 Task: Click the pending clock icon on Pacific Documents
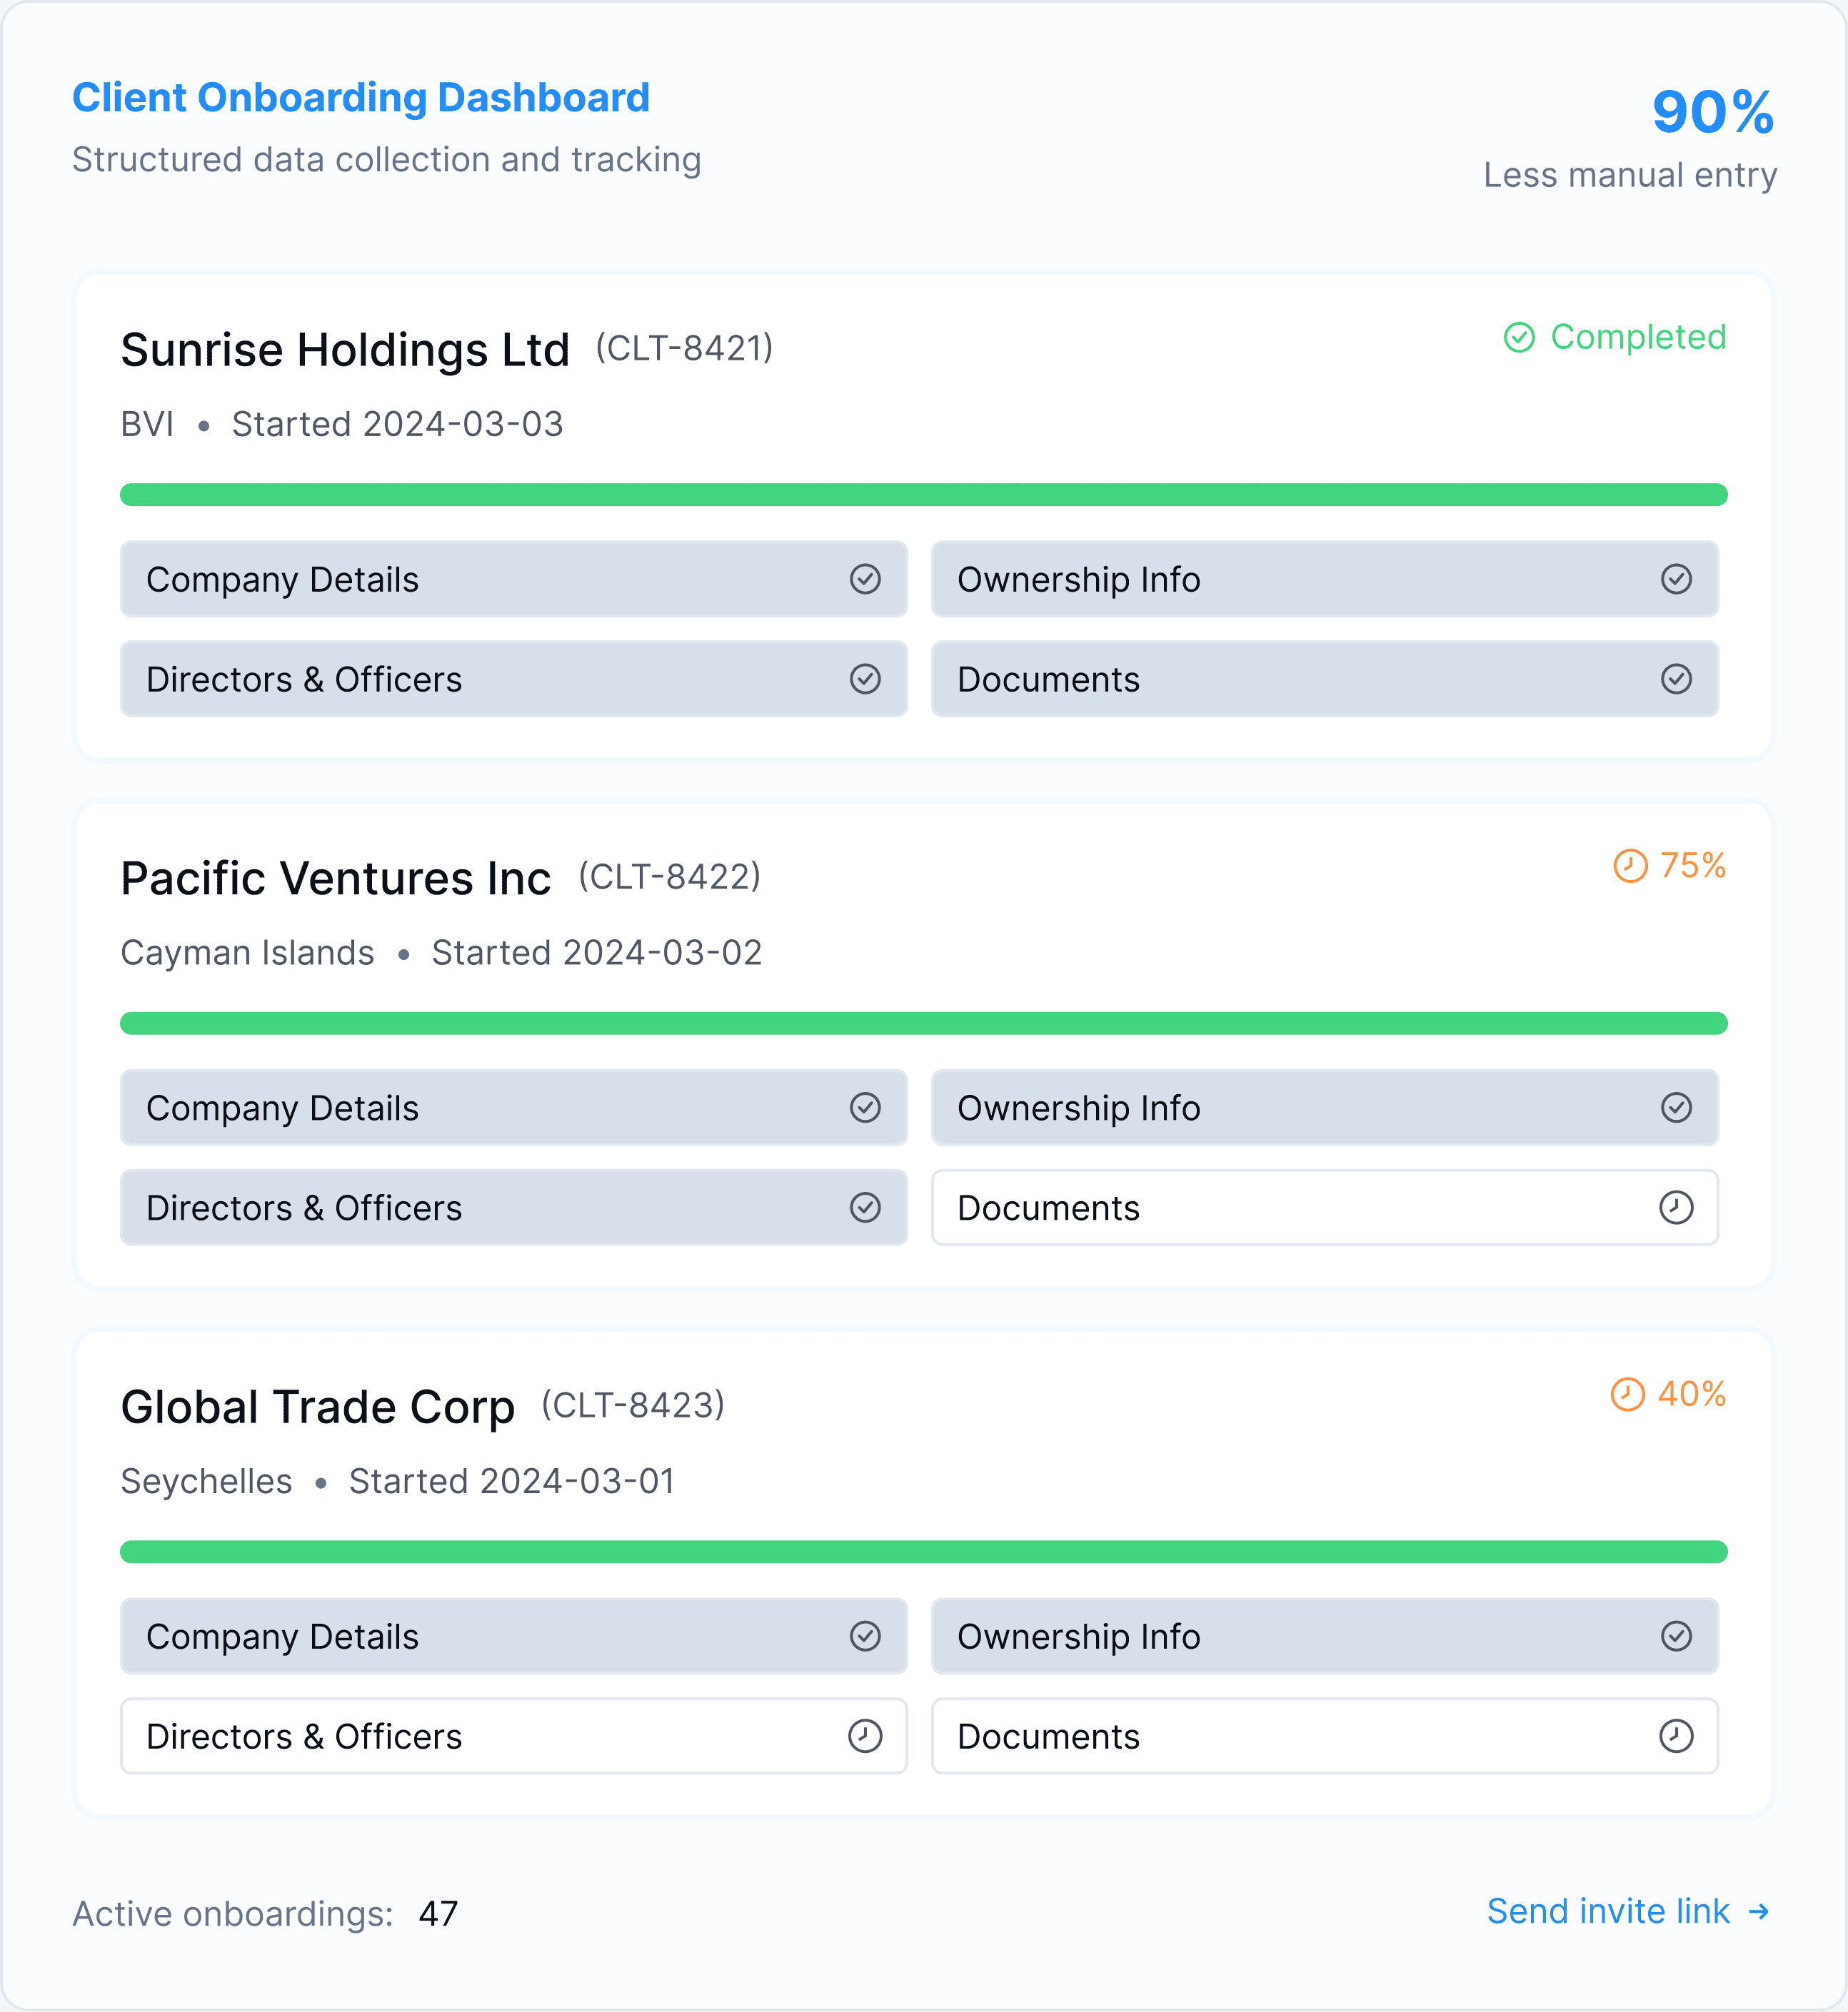(x=1677, y=1208)
